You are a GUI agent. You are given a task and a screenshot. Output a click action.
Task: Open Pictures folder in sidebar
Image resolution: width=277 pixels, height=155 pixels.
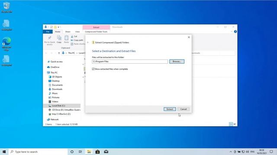[x=54, y=97]
